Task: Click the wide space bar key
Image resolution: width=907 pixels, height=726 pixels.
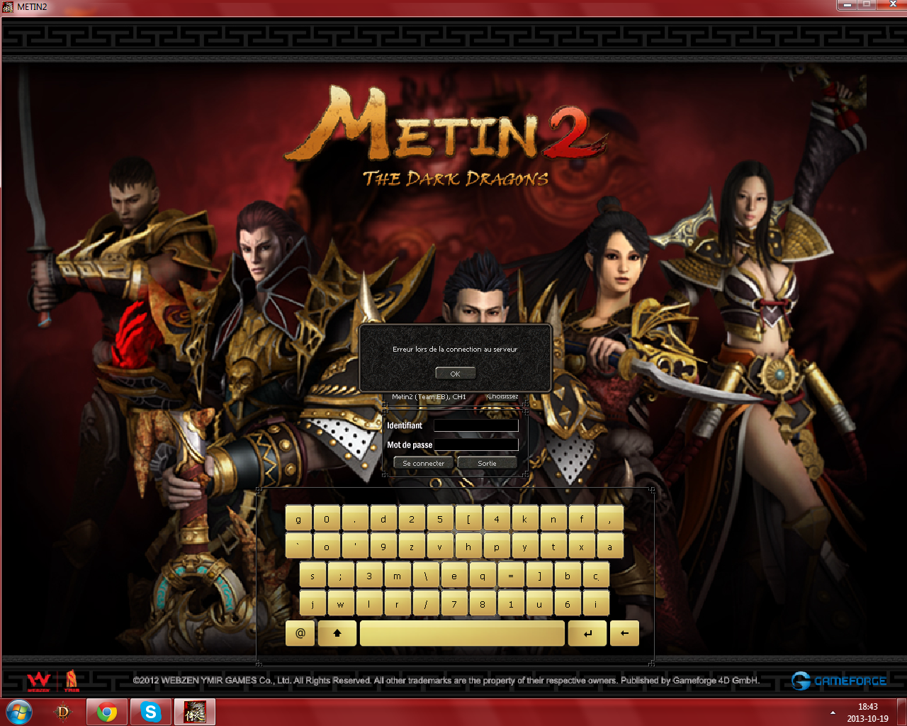Action: (463, 633)
